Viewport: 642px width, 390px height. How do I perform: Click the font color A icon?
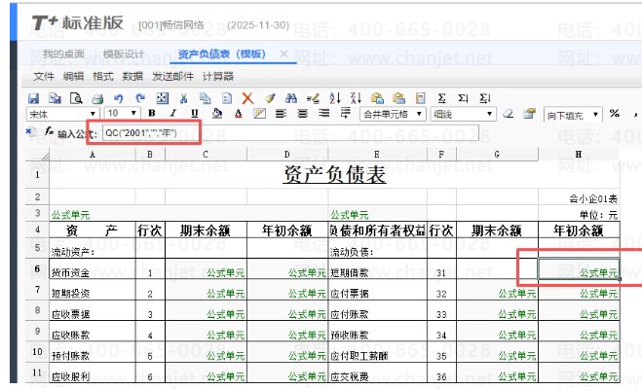[x=239, y=114]
